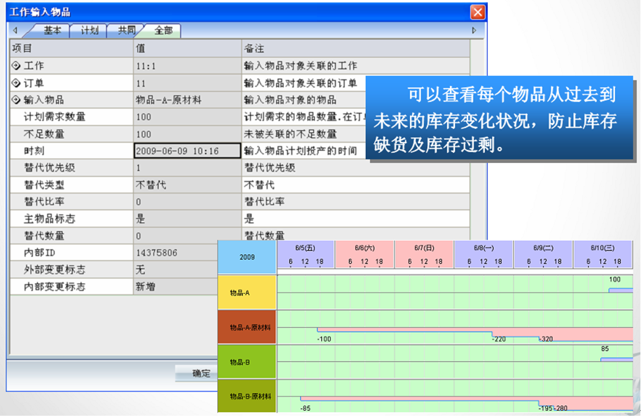Click the 时刻 value field 2009-06-09 10:16
This screenshot has width=641, height=417.
[x=187, y=151]
